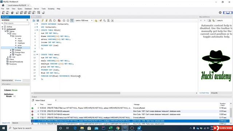Viewport: 233px width, 131px height.
Task: Open SQL script file in main toolbar
Action: (x=8, y=13)
